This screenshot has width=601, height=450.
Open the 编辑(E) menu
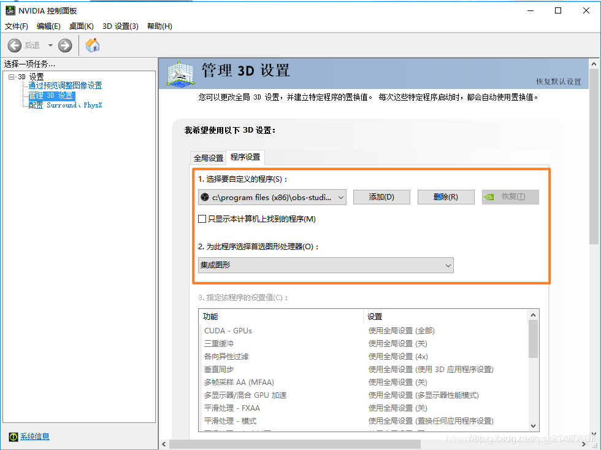click(x=48, y=26)
